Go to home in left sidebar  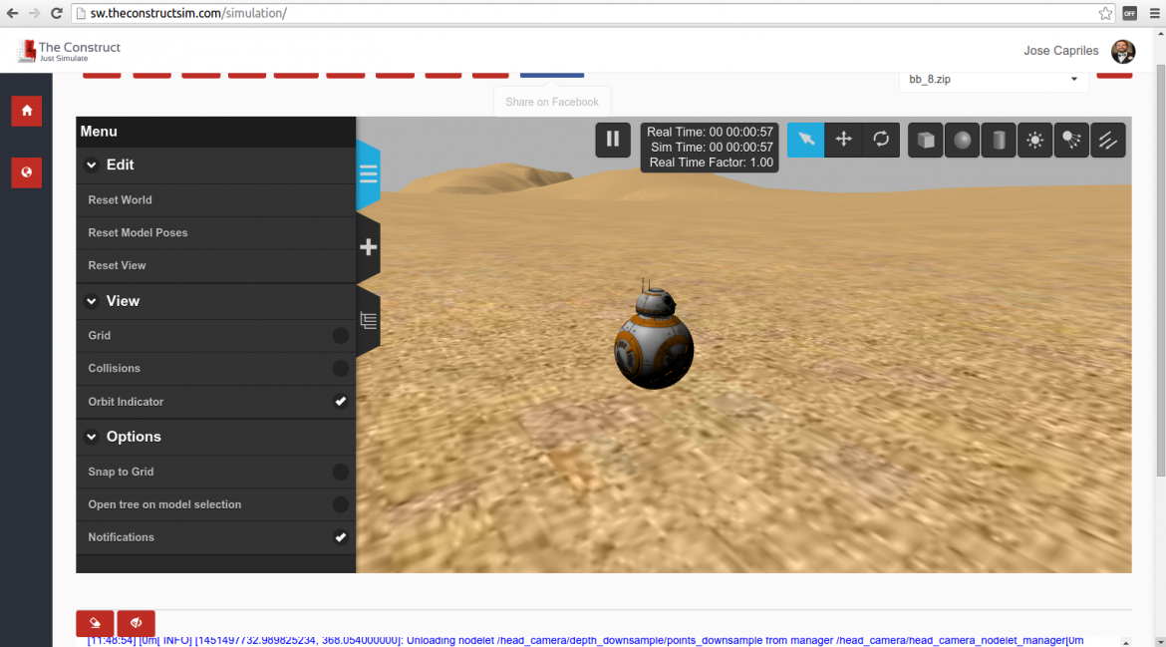[27, 111]
